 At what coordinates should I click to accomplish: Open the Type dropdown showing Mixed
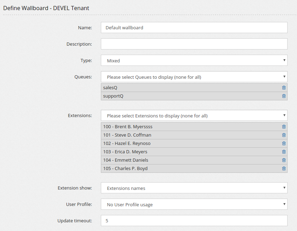194,60
